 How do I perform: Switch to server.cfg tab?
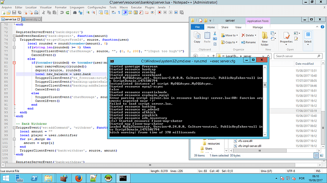(x=31, y=19)
